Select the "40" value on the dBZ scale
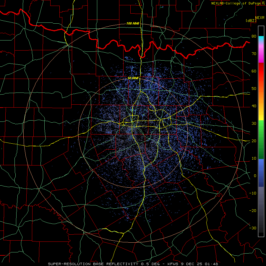 (254, 106)
